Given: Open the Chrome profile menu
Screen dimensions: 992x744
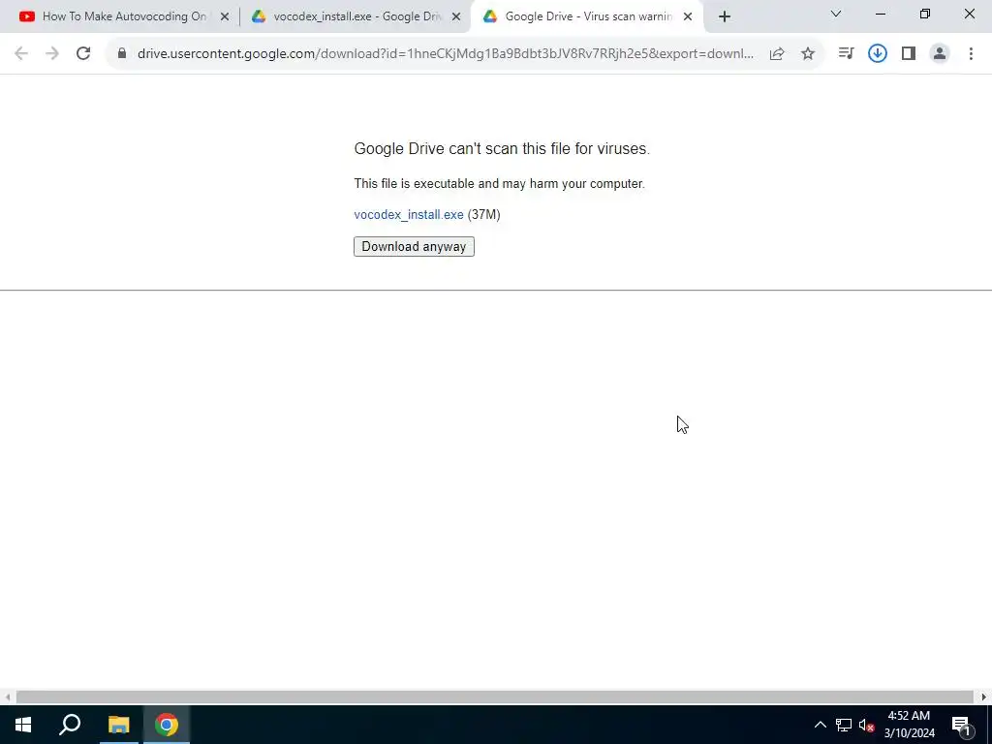Looking at the screenshot, I should (940, 54).
